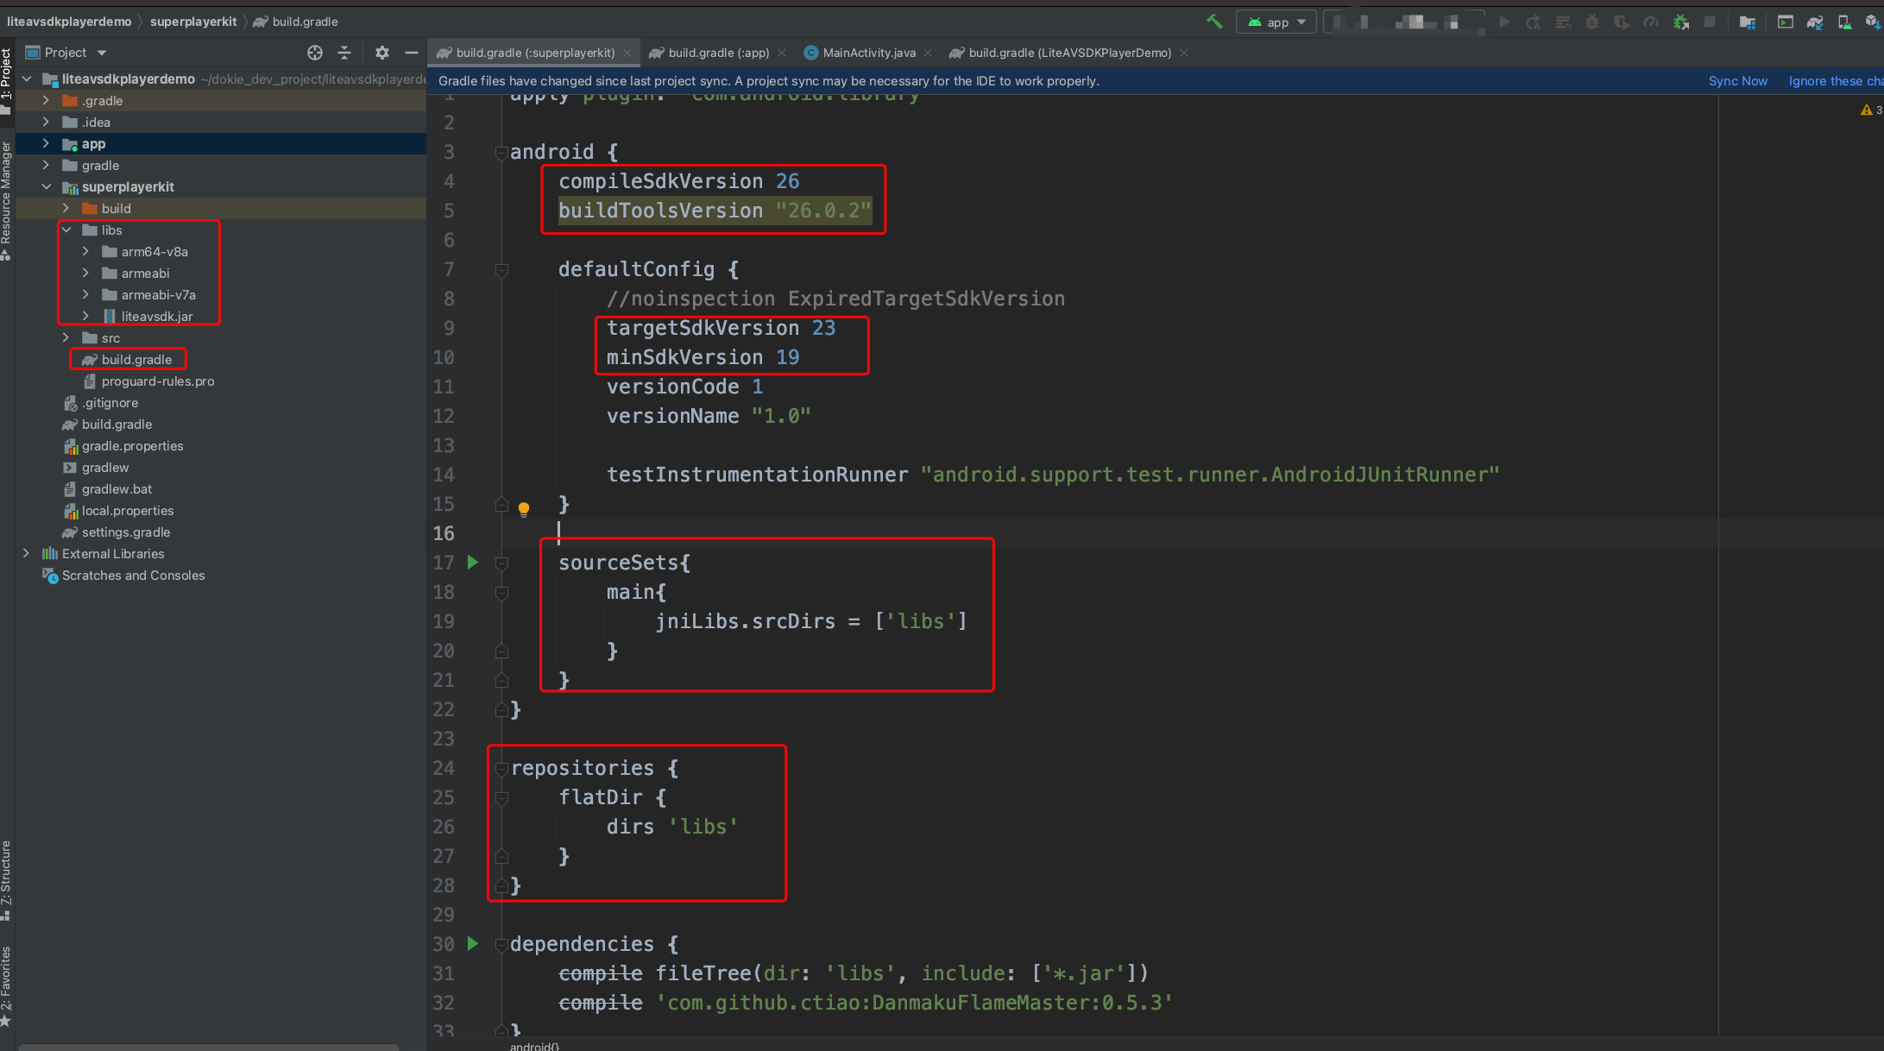This screenshot has width=1884, height=1051.
Task: Click the Sync Project with Gradle Files icon
Action: [1814, 22]
